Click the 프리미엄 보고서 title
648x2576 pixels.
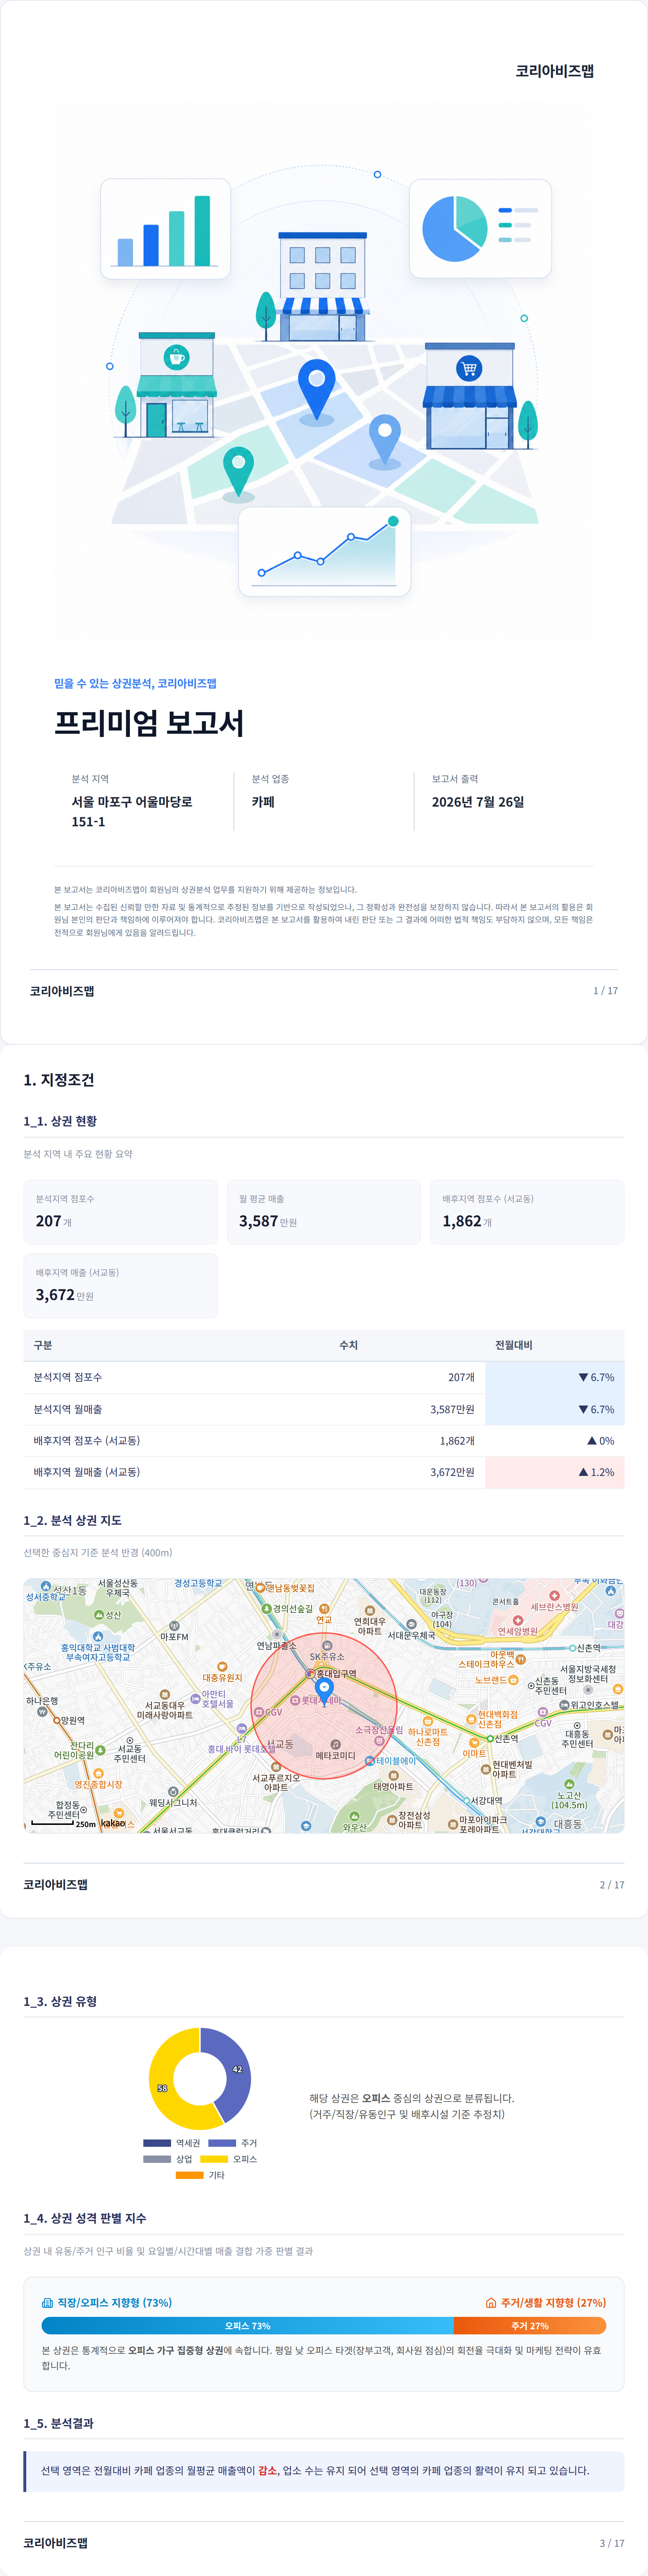click(149, 723)
